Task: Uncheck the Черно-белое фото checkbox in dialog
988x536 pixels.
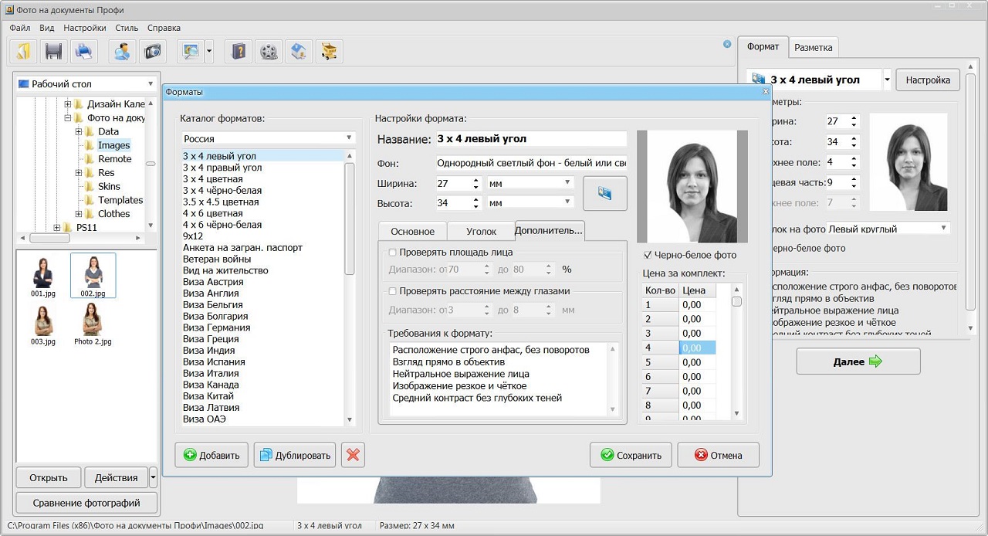Action: point(648,255)
